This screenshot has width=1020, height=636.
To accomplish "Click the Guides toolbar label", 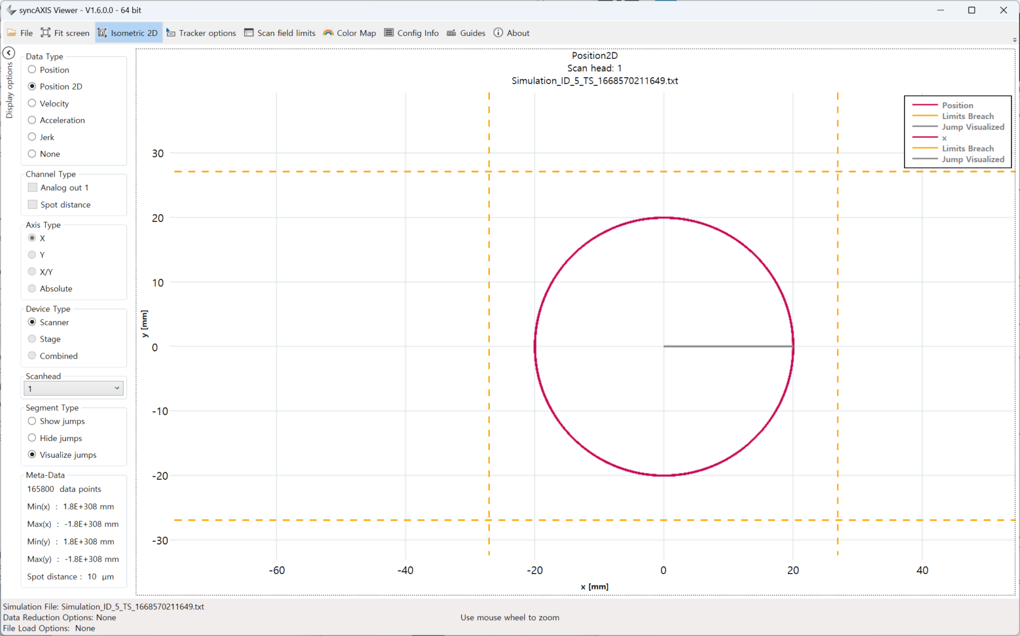I will 473,33.
